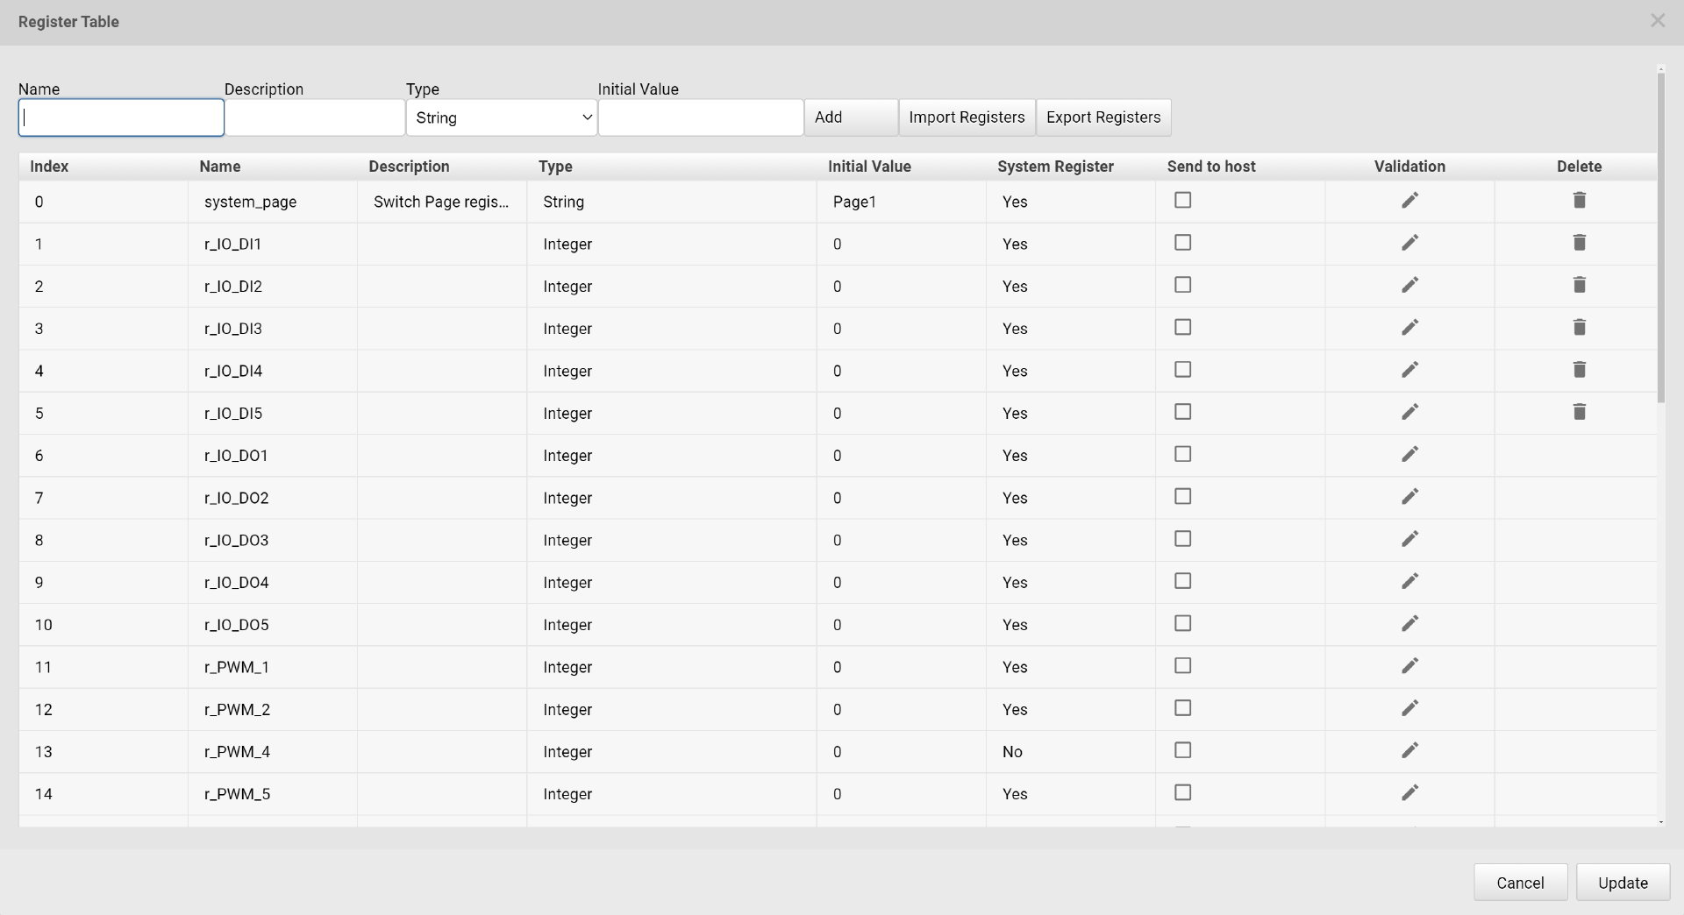Delete the r_IO_DI3 register
Screen dimensions: 1684x915
(1580, 327)
